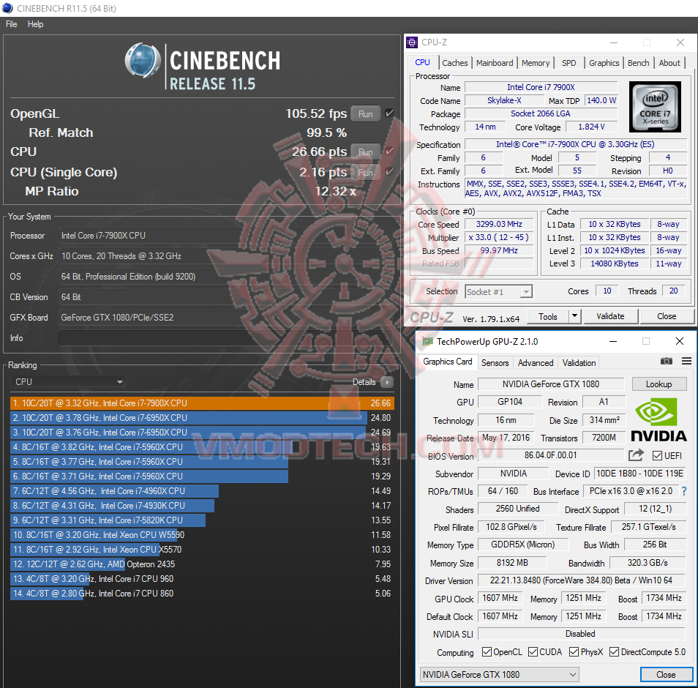
Task: Click the GPU-Z Close button
Action: [x=666, y=674]
